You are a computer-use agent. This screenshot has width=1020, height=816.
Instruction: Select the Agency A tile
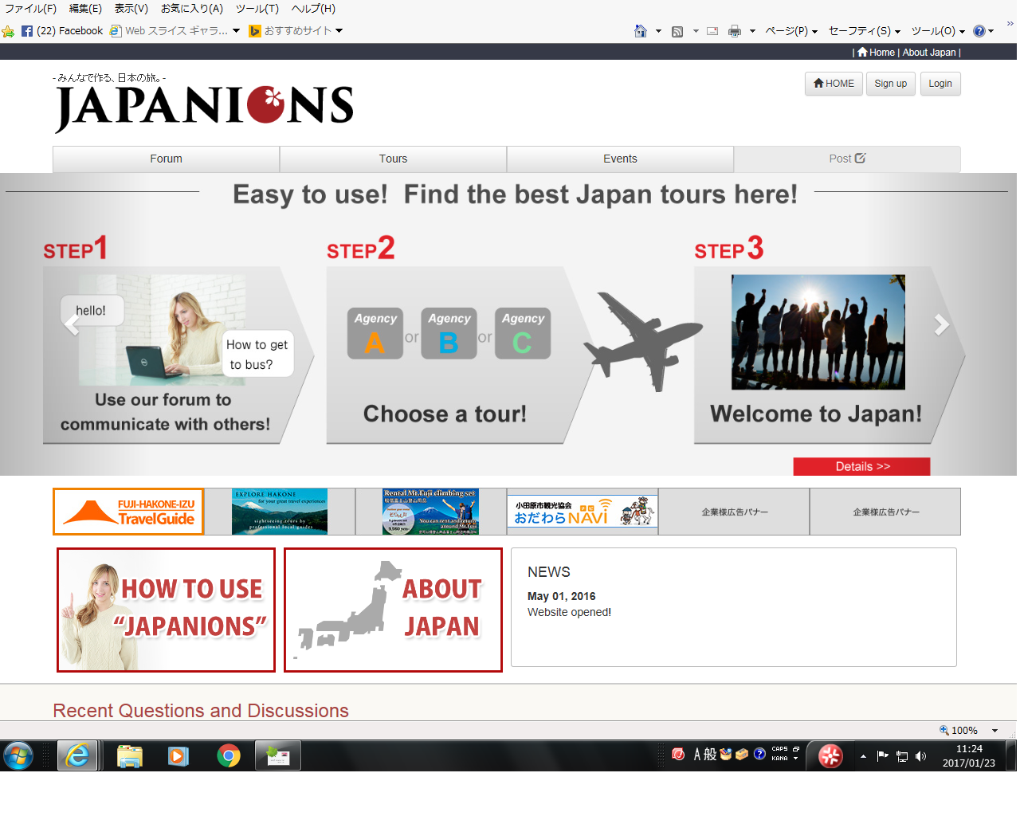(375, 334)
